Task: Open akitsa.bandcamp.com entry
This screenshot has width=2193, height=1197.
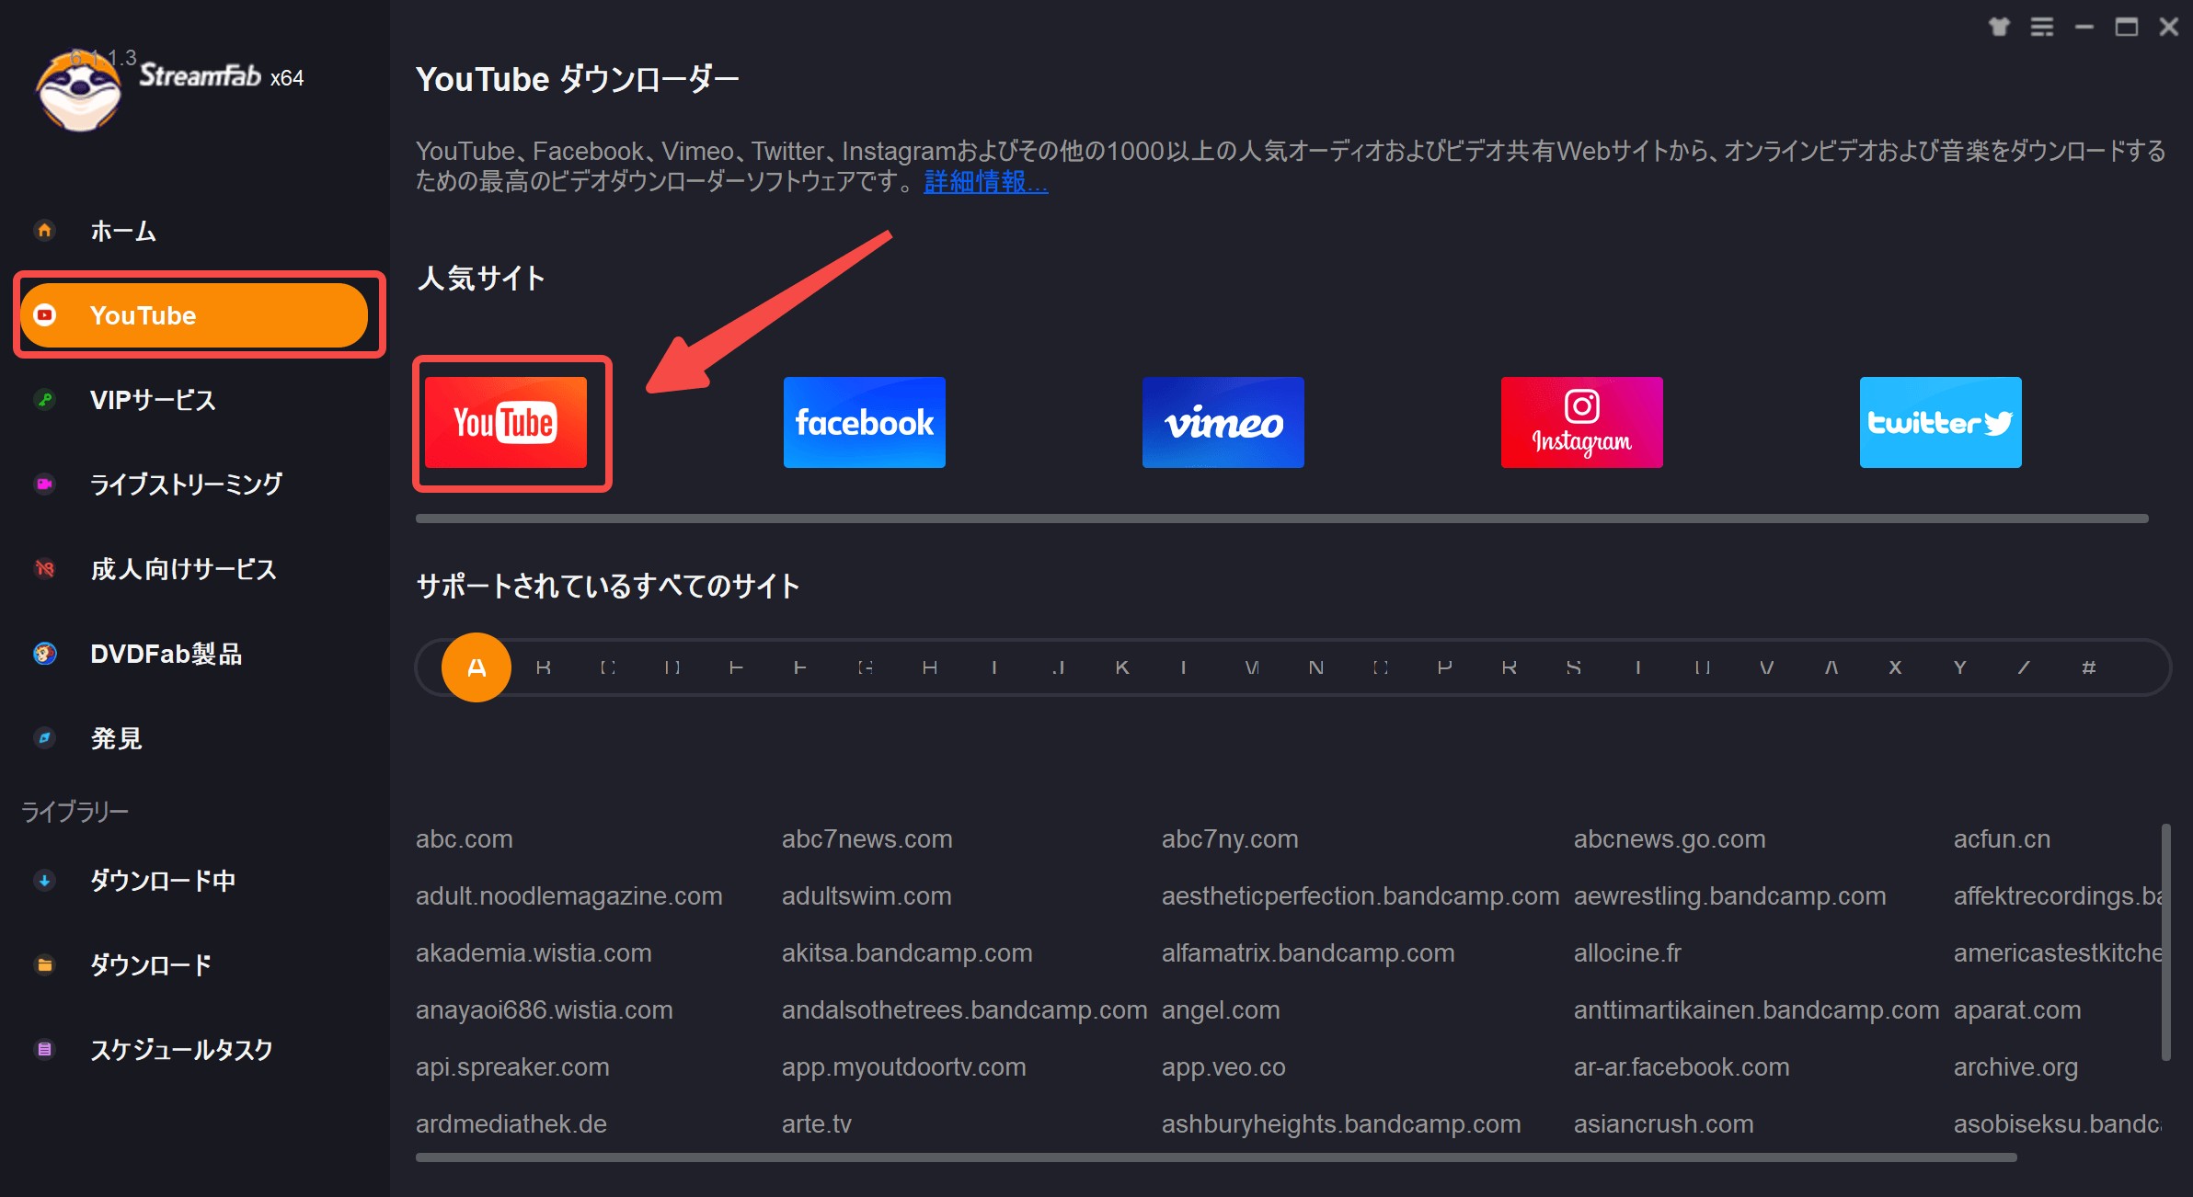Action: pyautogui.click(x=907, y=952)
